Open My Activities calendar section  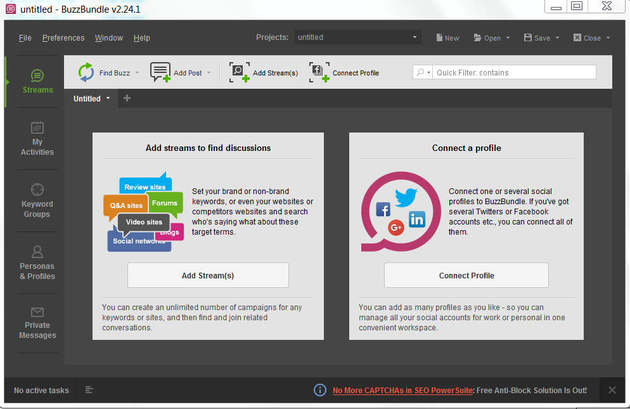click(x=37, y=139)
